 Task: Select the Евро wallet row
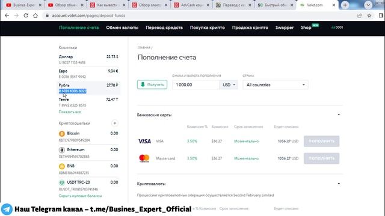click(88, 74)
